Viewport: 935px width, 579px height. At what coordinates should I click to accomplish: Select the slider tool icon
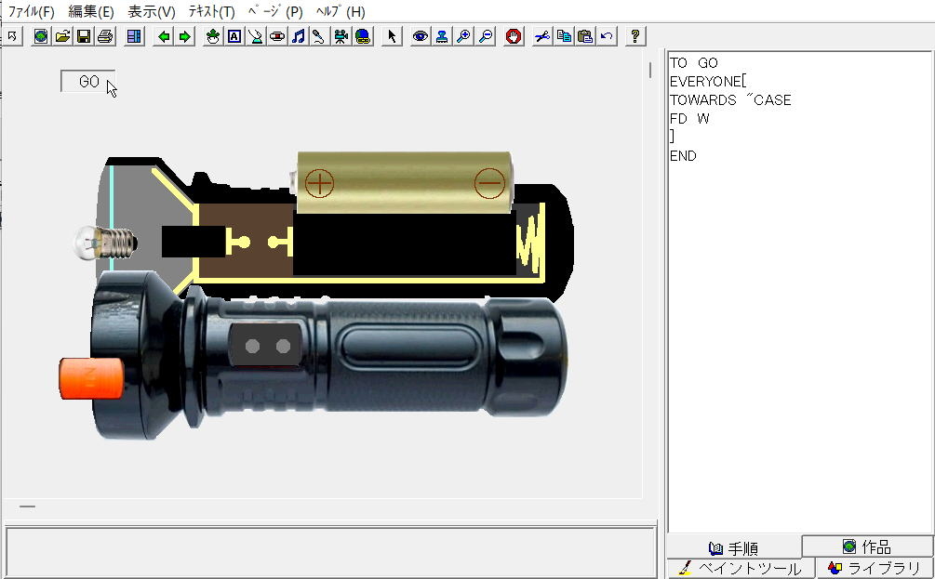[x=255, y=36]
